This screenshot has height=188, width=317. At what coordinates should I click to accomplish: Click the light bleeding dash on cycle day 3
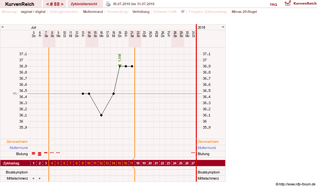(x=46, y=153)
